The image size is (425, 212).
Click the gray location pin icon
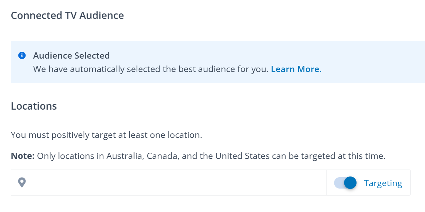click(22, 182)
